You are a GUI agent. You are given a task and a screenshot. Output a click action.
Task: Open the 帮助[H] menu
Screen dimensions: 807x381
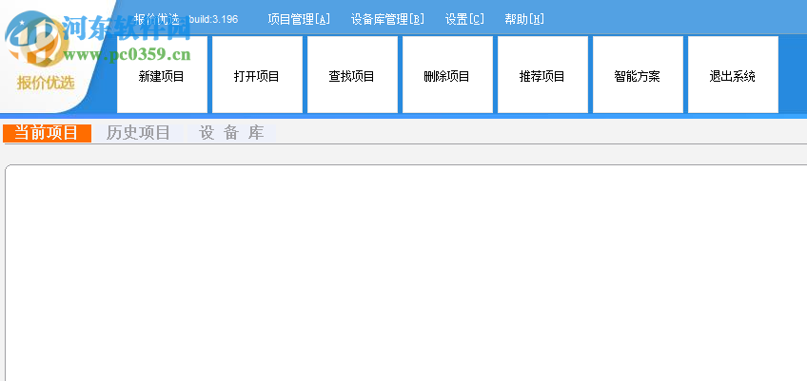point(524,20)
